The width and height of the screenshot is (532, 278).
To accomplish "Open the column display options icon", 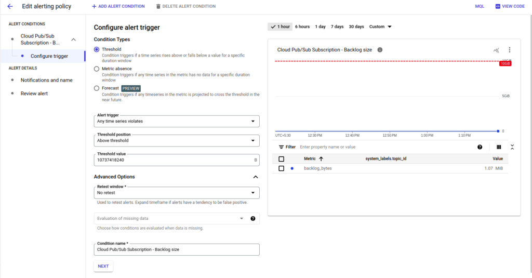I will tap(499, 147).
